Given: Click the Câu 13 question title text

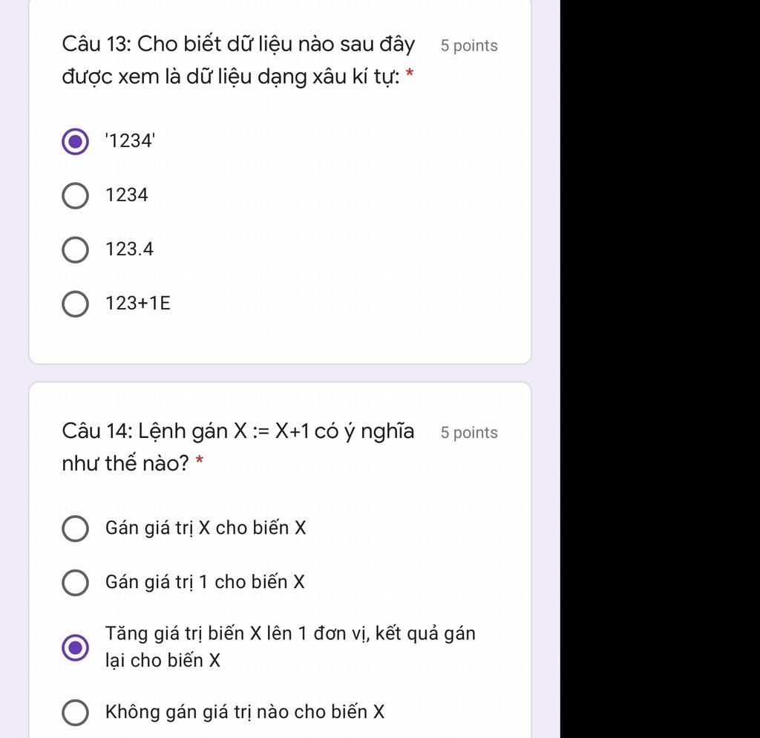Looking at the screenshot, I should (x=238, y=60).
